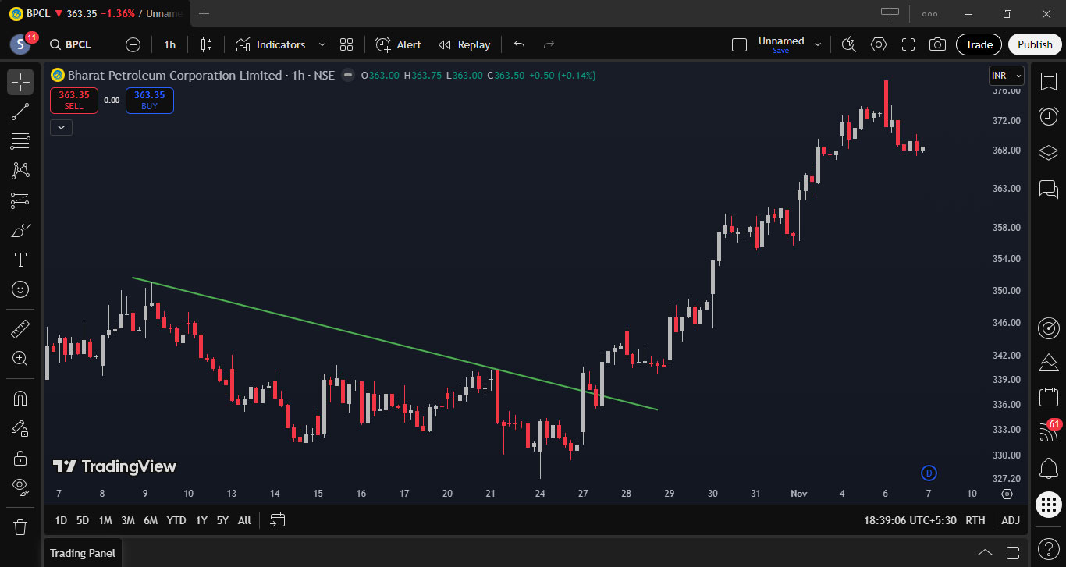Click the 363.35 SELL button
The width and height of the screenshot is (1066, 567).
[x=73, y=100]
